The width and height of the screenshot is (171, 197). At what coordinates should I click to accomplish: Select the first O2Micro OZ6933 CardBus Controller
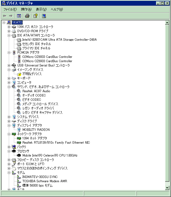(47, 57)
